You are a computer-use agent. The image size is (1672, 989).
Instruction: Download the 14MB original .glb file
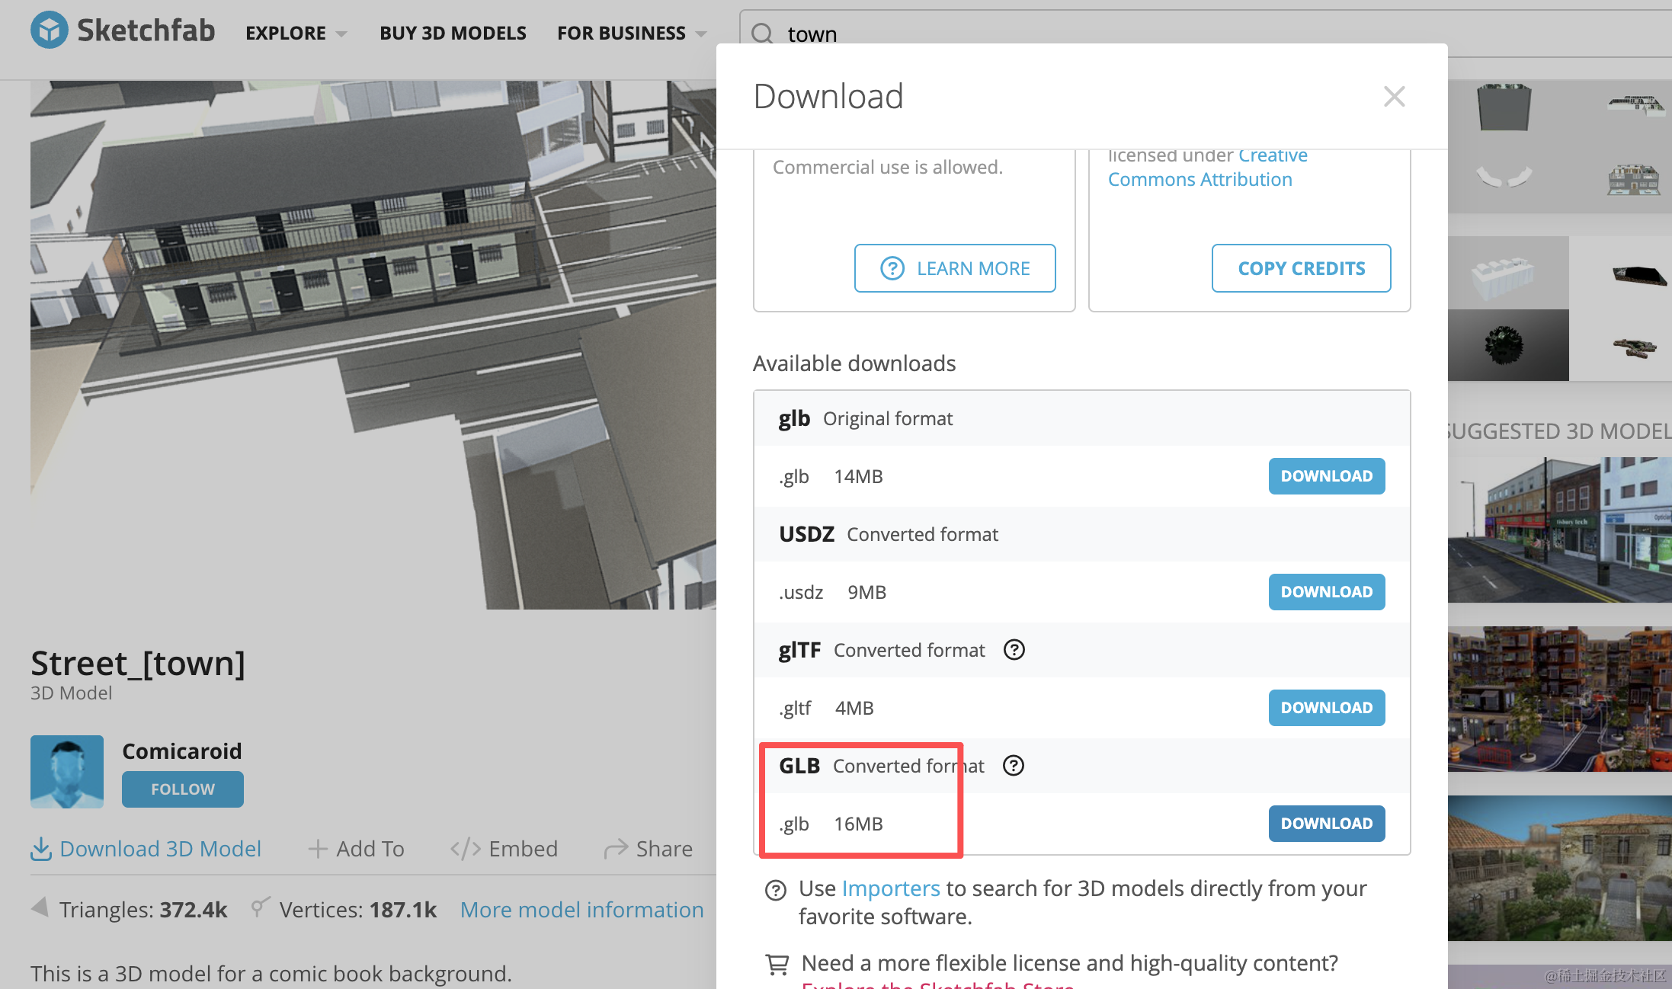1327,476
